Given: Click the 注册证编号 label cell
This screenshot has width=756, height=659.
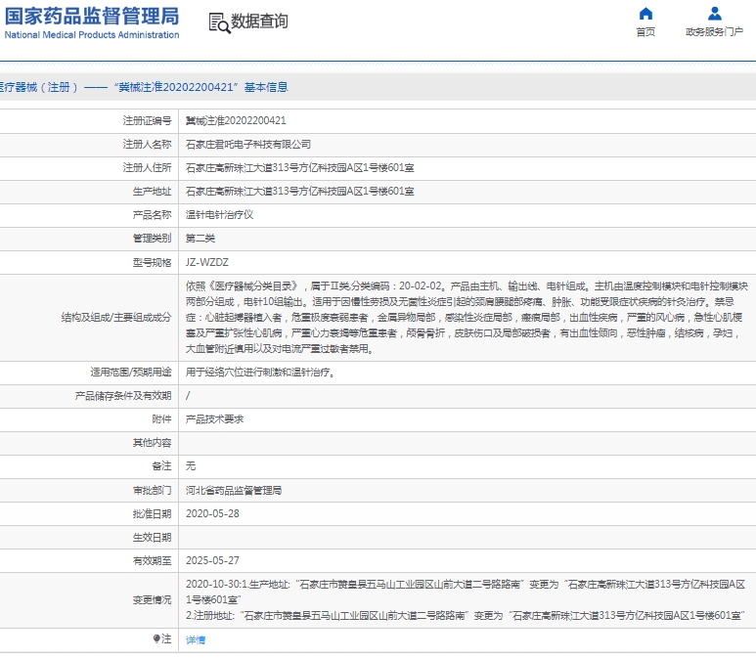Looking at the screenshot, I should click(x=147, y=121).
